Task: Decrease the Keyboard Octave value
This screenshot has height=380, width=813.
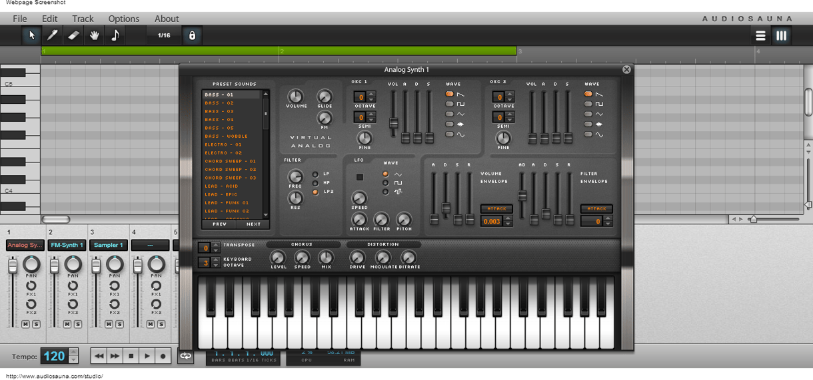Action: [216, 266]
